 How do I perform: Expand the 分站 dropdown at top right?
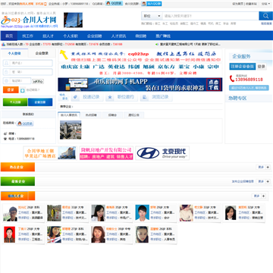pos(265,4)
